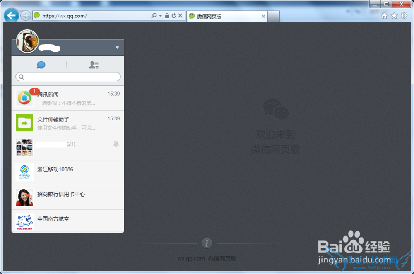
Task: Open the address bar autocomplete dropdown arrow
Action: tap(161, 16)
